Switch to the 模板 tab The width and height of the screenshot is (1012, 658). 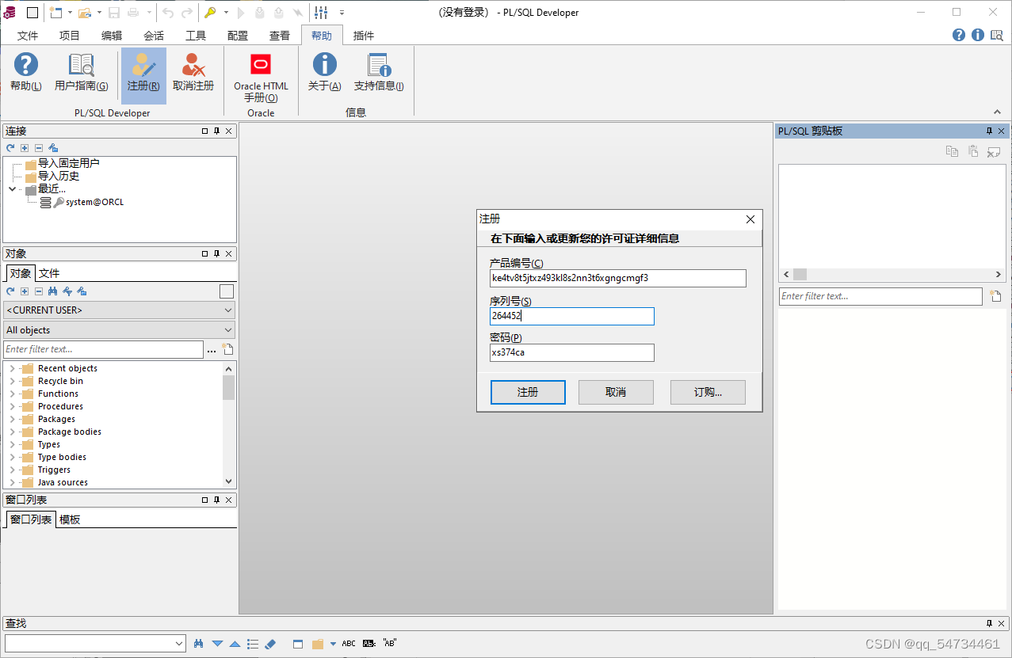(70, 519)
